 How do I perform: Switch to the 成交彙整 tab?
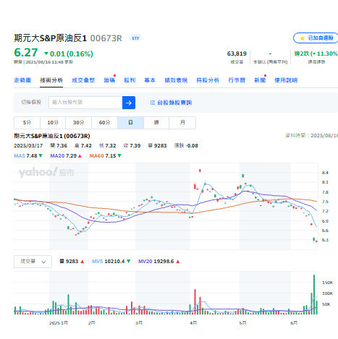pyautogui.click(x=83, y=80)
